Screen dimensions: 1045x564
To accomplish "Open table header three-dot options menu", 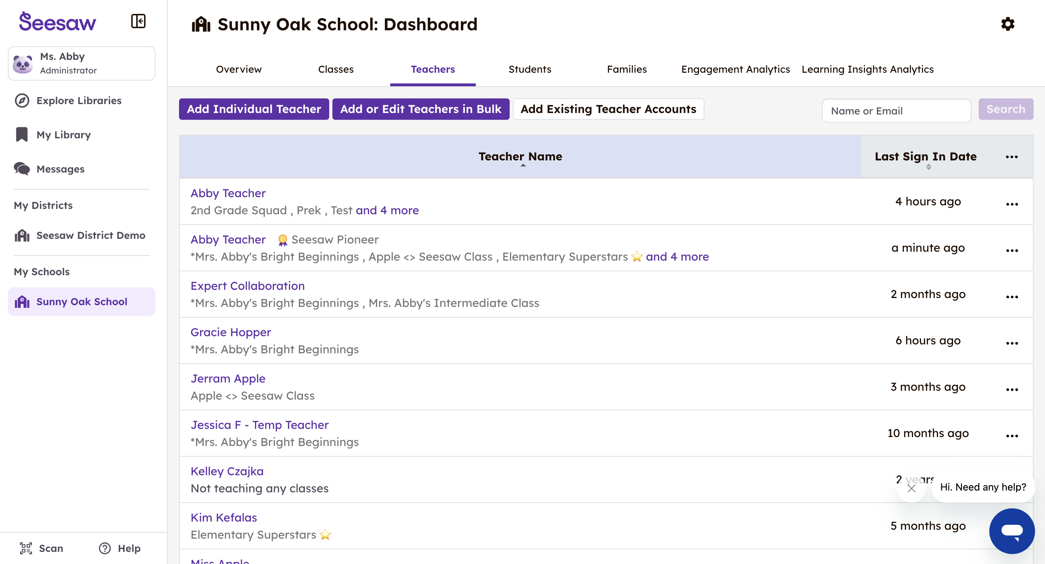I will (1011, 157).
